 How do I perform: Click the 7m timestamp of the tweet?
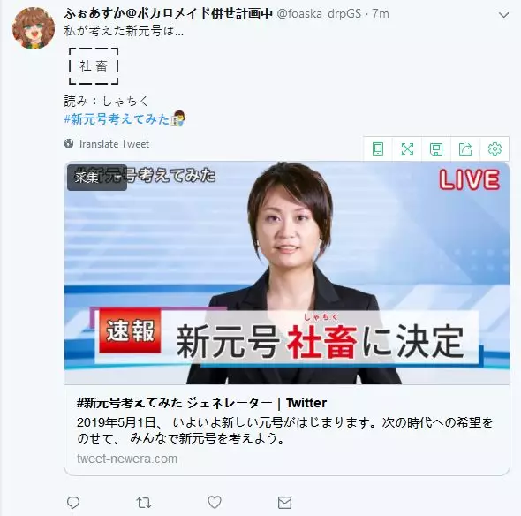point(381,13)
